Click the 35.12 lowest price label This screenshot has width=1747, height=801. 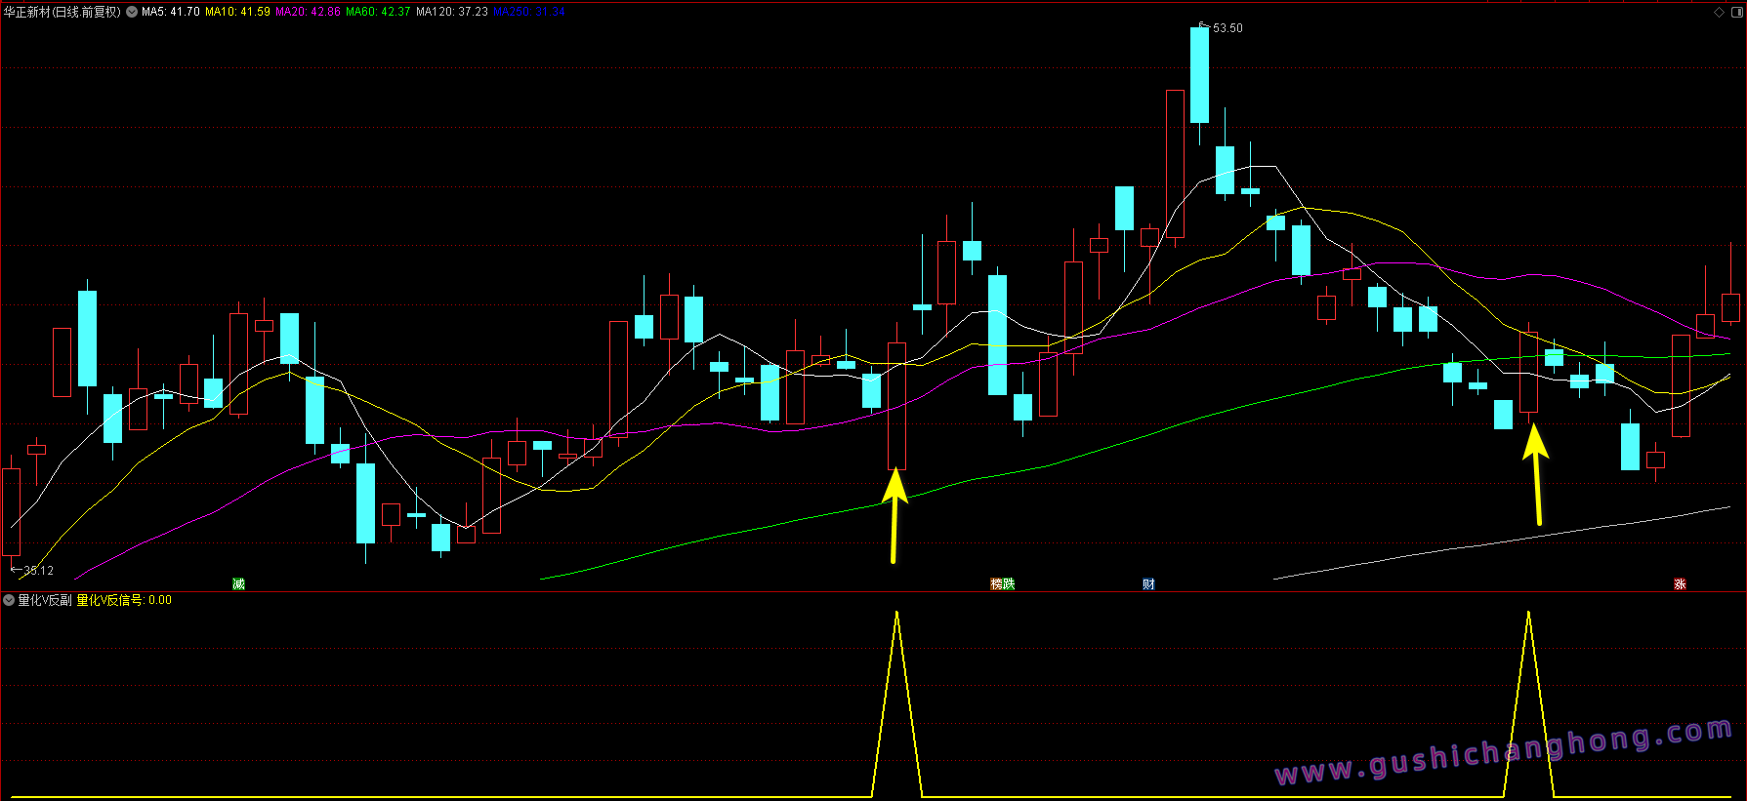coord(38,570)
